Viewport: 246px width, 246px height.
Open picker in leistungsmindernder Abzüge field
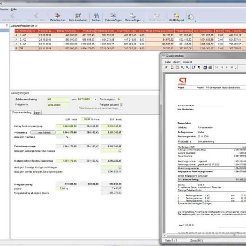coord(120,151)
